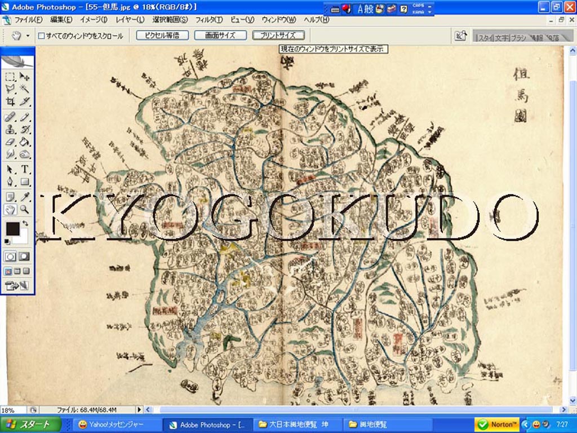Select the Magic Wand tool
The width and height of the screenshot is (577, 433).
pyautogui.click(x=25, y=89)
